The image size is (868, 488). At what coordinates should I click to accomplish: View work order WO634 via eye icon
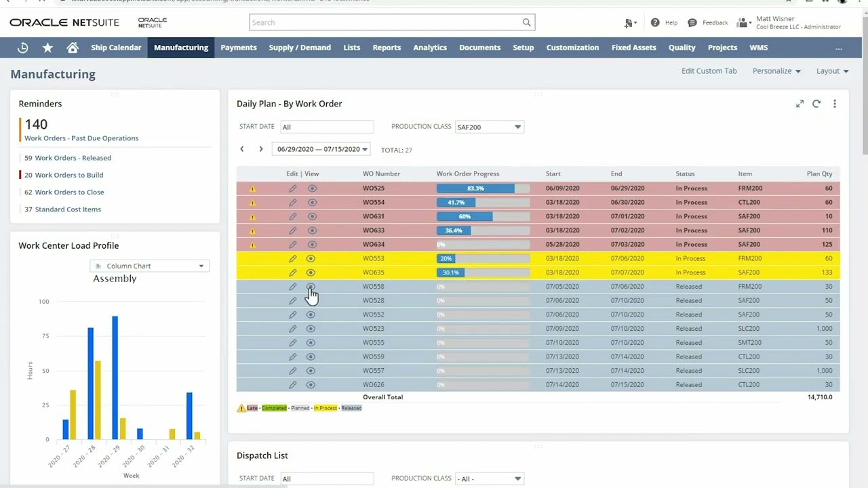(x=312, y=244)
